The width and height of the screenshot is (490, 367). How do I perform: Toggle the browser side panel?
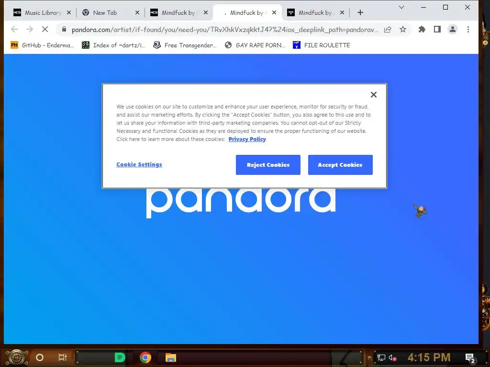coord(437,29)
